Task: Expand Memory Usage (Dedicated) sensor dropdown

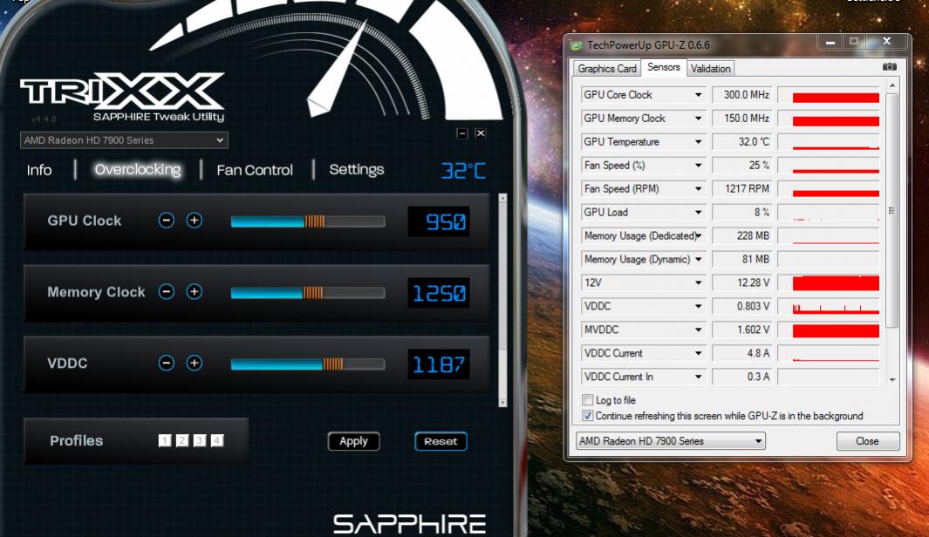Action: [x=698, y=235]
